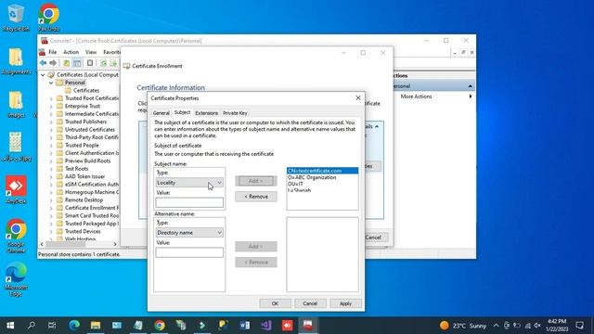Collapse the Personal folder node
The width and height of the screenshot is (594, 334).
click(51, 83)
